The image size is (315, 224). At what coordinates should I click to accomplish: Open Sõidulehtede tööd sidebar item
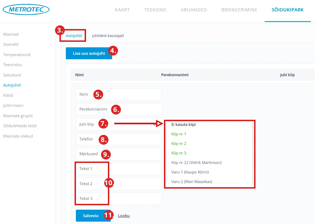[20, 126]
